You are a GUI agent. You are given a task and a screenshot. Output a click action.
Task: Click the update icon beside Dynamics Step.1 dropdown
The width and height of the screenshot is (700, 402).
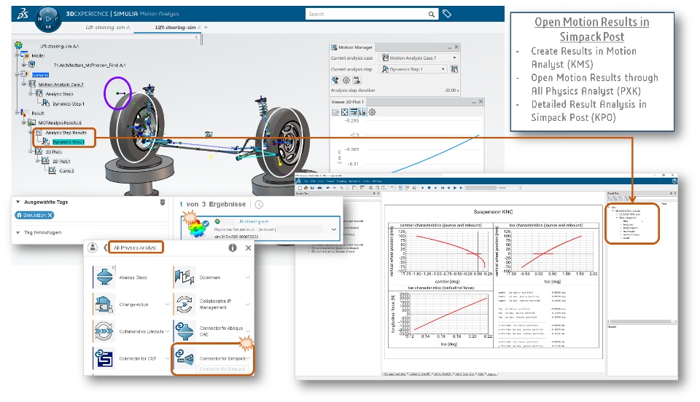coord(454,69)
